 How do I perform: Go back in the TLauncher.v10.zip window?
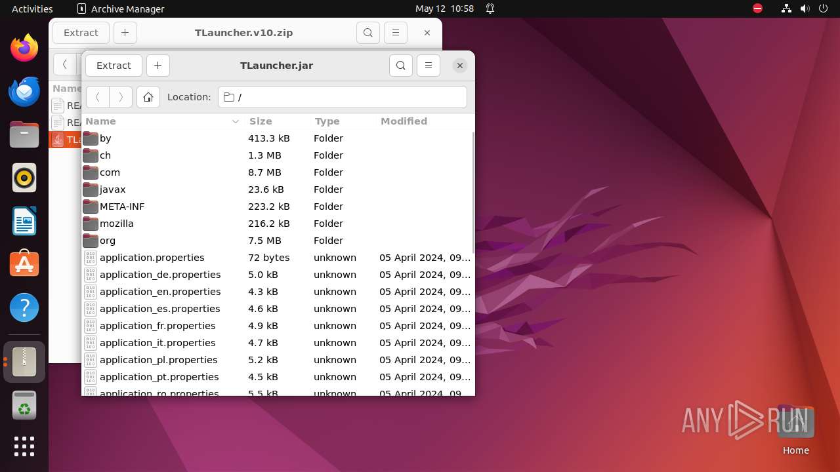(65, 64)
